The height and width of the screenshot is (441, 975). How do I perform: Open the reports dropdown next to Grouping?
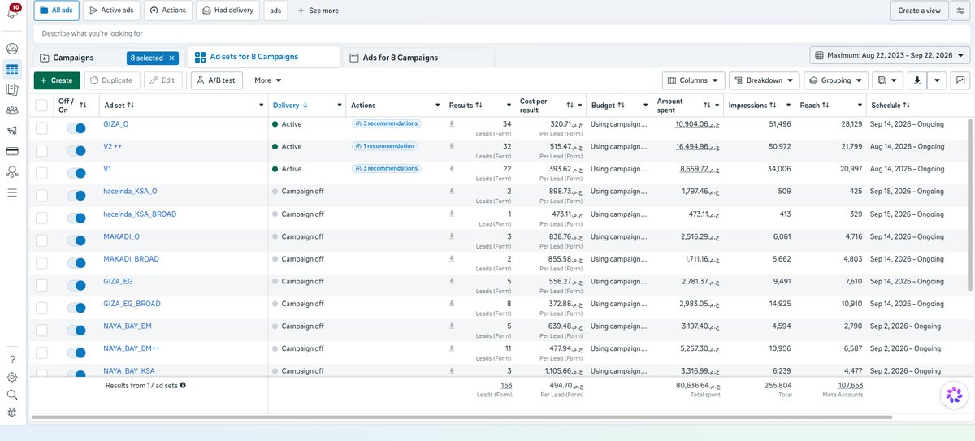(888, 80)
